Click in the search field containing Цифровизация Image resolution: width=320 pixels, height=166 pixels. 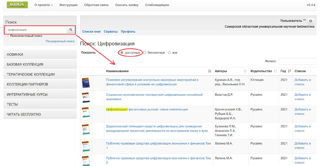[x=36, y=30]
